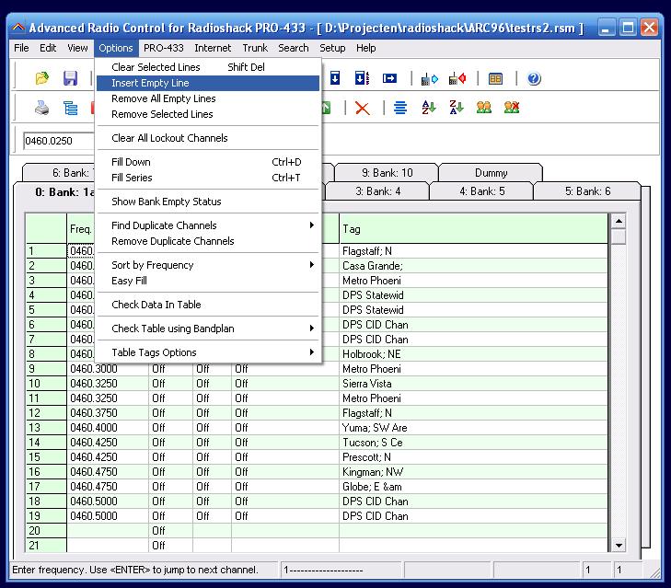Click the remove duplicates people icon

(x=512, y=107)
